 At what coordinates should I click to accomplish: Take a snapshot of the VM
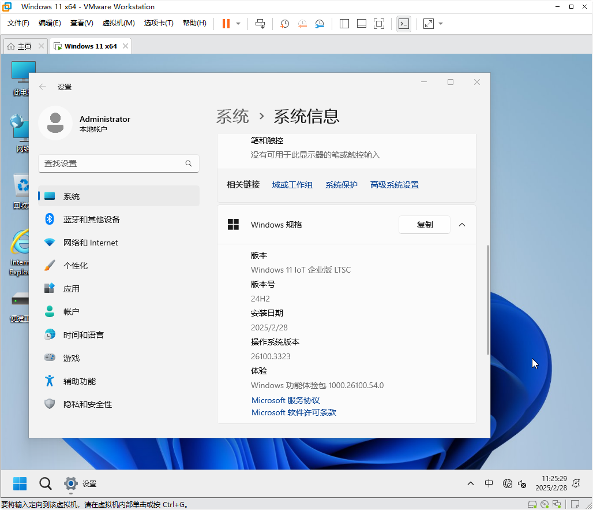(x=284, y=24)
